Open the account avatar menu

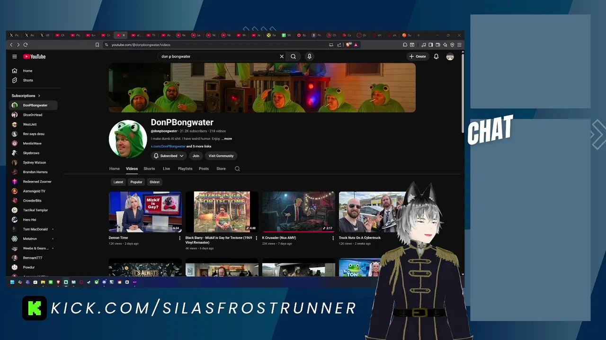pos(450,56)
